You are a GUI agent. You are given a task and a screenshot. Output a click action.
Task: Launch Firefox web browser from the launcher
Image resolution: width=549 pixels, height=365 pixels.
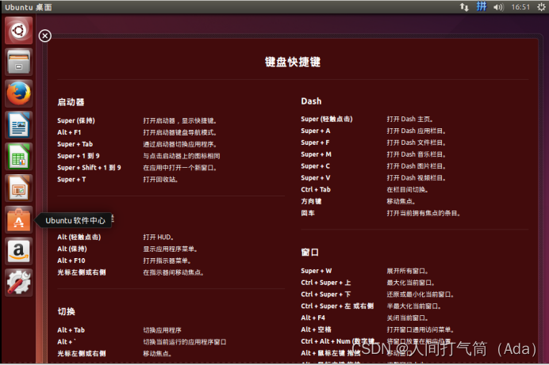pos(18,93)
